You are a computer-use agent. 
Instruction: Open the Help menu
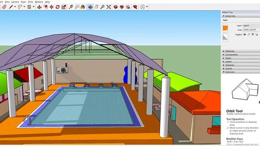click(48, 2)
